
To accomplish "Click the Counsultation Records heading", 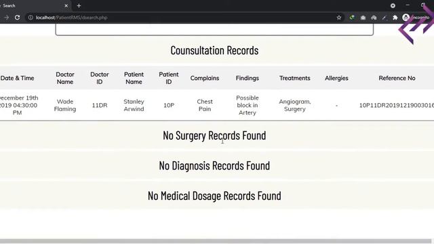I will tap(214, 50).
